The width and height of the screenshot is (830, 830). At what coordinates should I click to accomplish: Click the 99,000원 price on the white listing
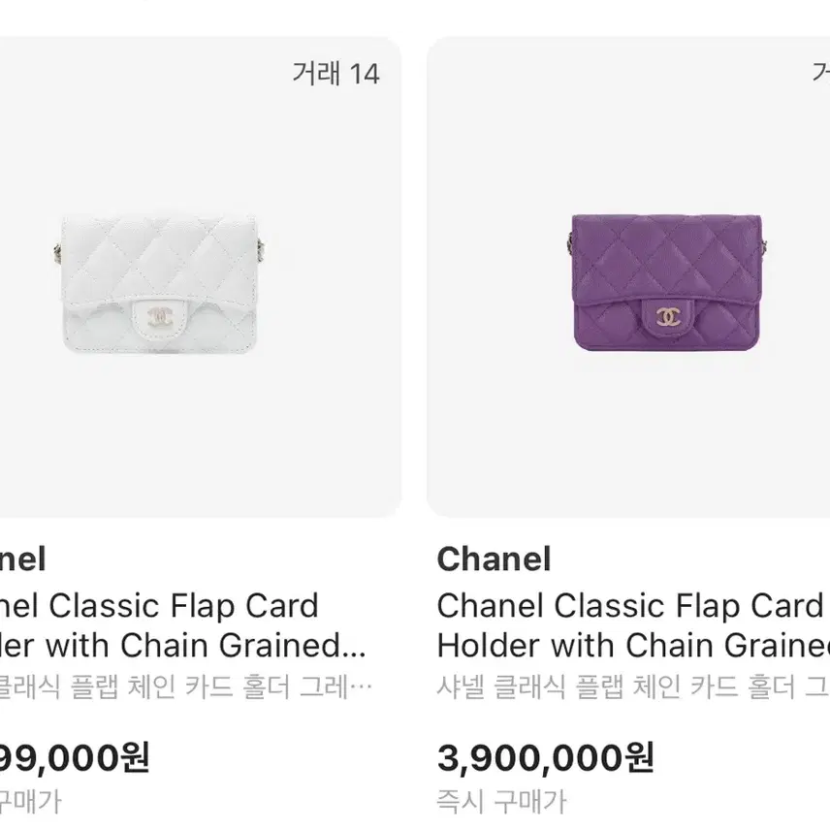click(x=75, y=758)
